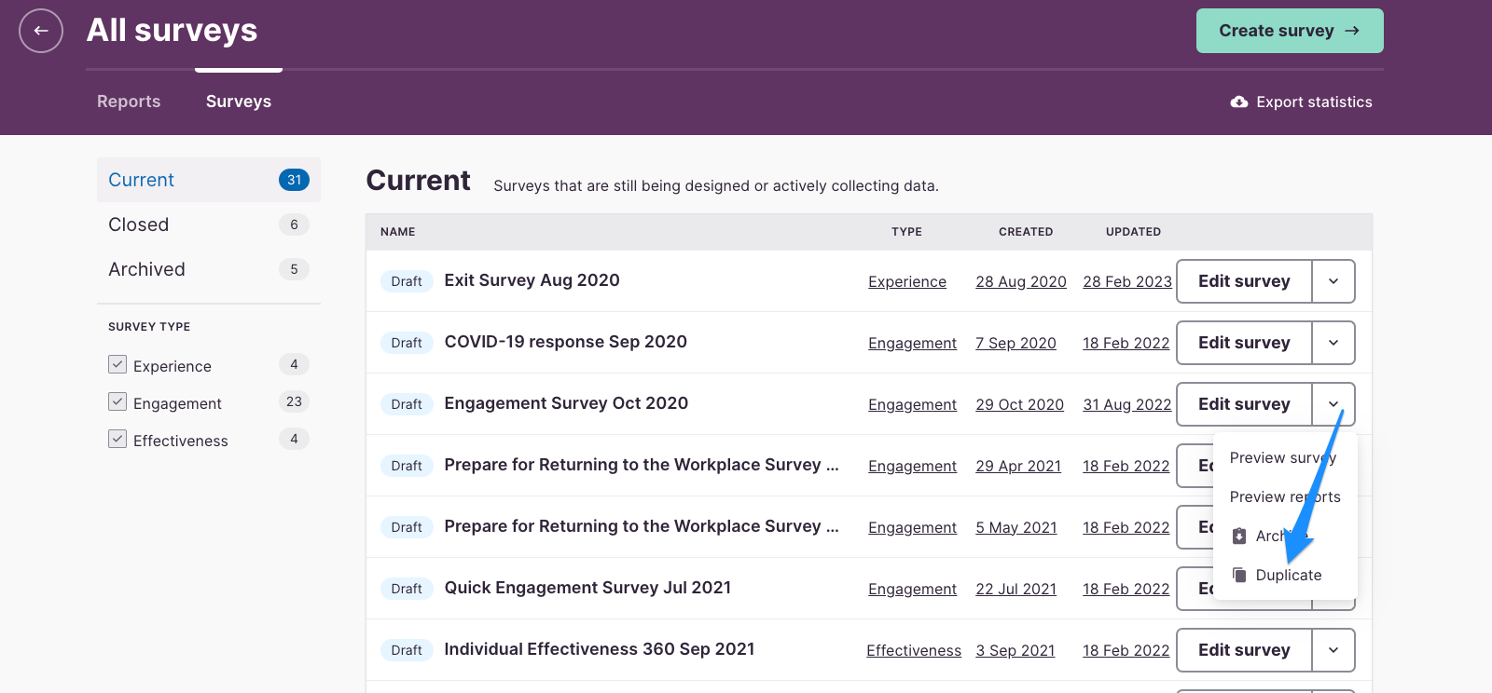The height and width of the screenshot is (693, 1492).
Task: Toggle the Experience survey type checkbox
Action: (117, 364)
